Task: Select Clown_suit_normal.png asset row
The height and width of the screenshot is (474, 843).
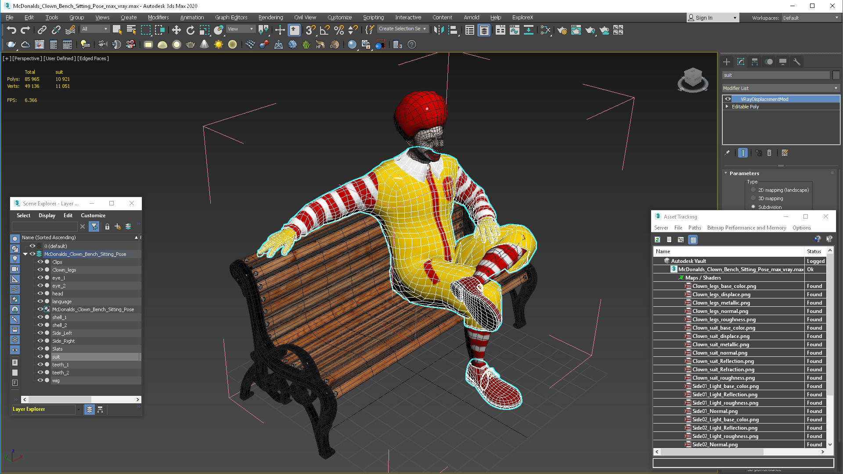Action: pyautogui.click(x=739, y=353)
